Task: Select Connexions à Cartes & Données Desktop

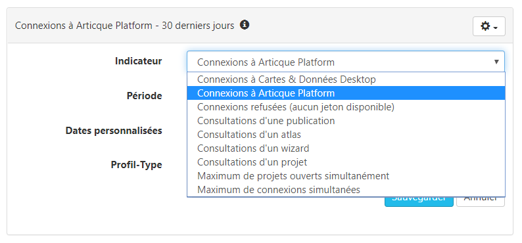Action: pos(346,79)
